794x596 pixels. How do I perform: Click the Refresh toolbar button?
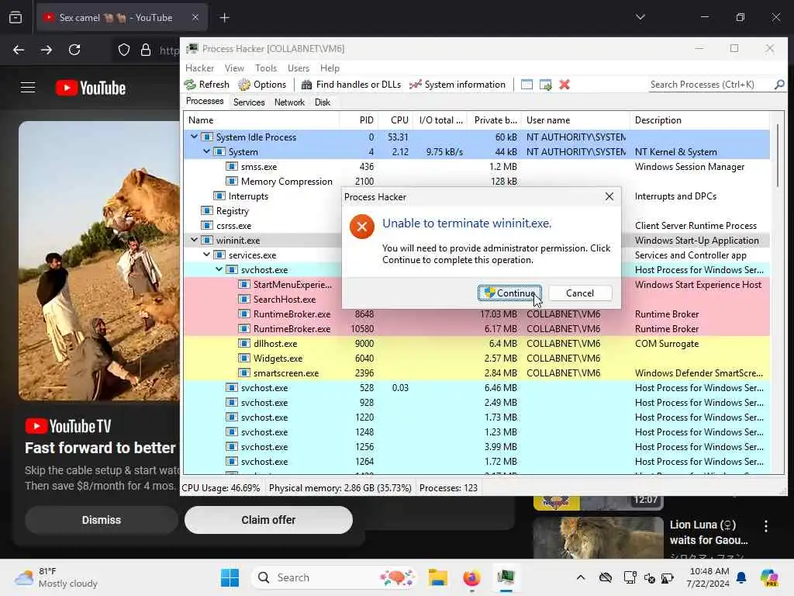coord(206,85)
